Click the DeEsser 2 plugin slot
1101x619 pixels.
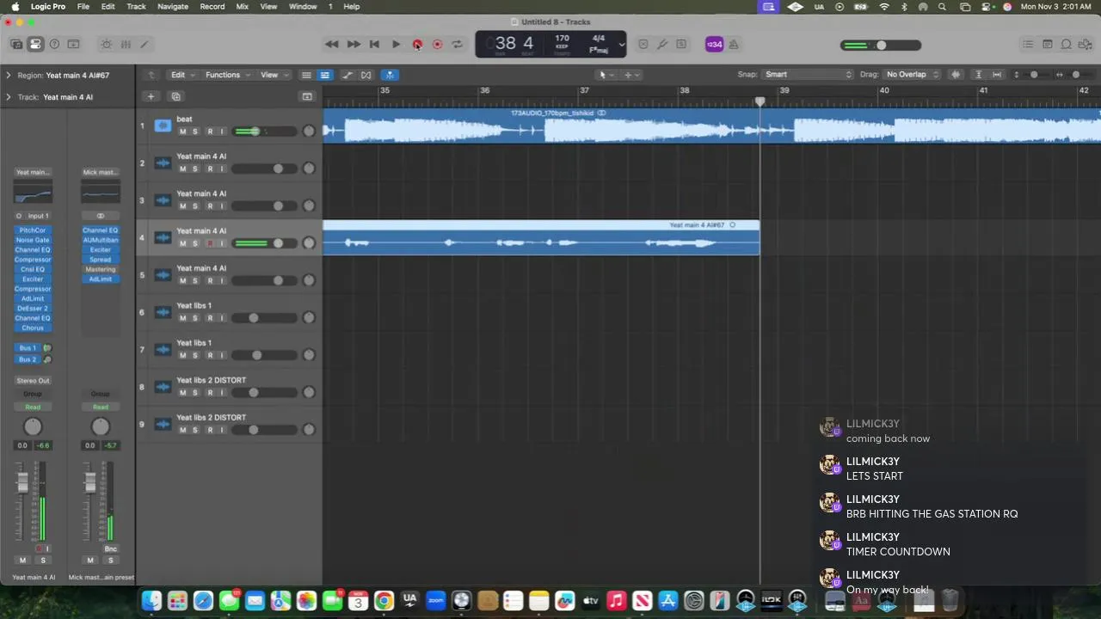point(33,308)
